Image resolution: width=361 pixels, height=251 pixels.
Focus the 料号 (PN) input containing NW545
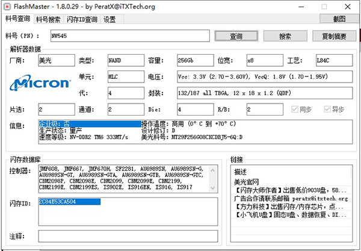coord(130,36)
